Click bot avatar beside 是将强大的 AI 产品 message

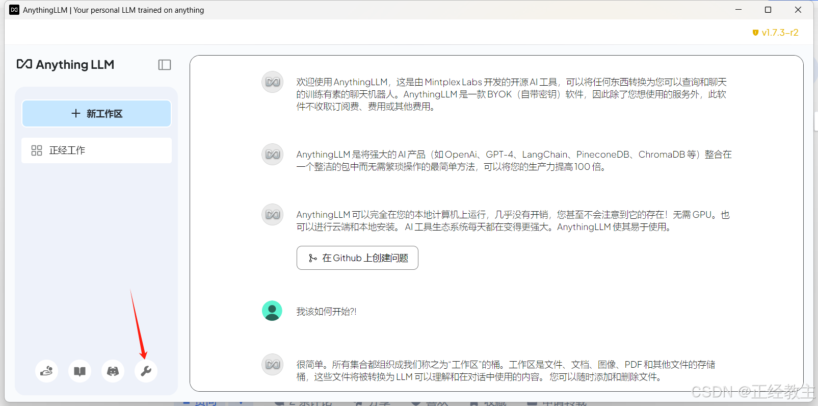273,154
